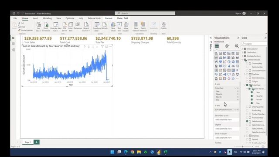The height and width of the screenshot is (157, 279).
Task: Insert a New visual from ribbon
Action: [113, 27]
